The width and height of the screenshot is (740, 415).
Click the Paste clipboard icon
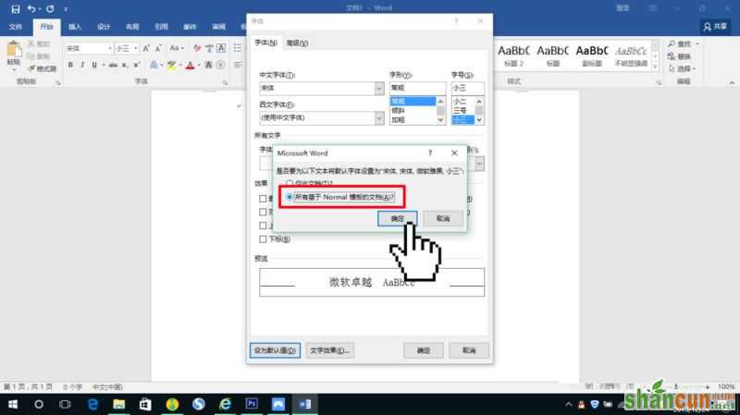point(13,50)
